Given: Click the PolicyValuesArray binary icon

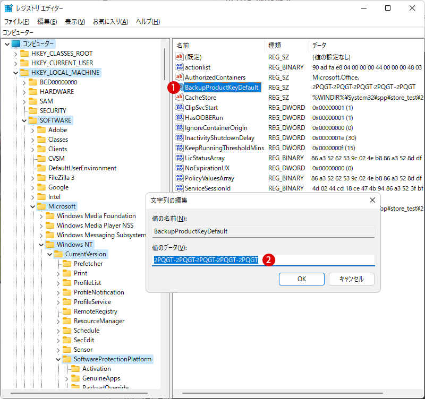Looking at the screenshot, I should point(180,178).
